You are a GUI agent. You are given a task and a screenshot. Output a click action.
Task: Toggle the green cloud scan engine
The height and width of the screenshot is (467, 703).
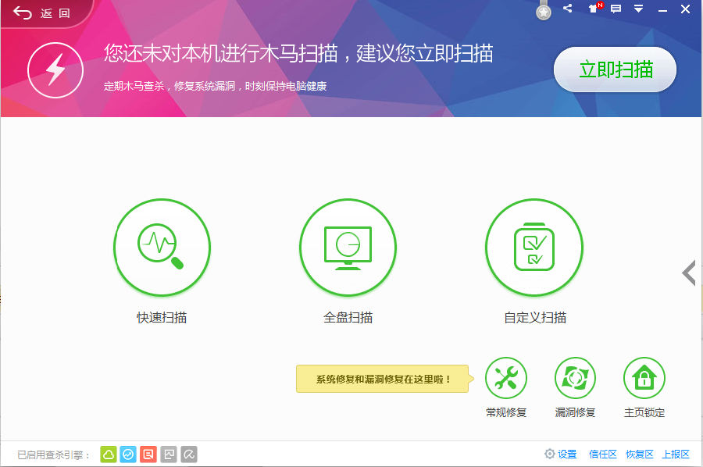pos(109,455)
